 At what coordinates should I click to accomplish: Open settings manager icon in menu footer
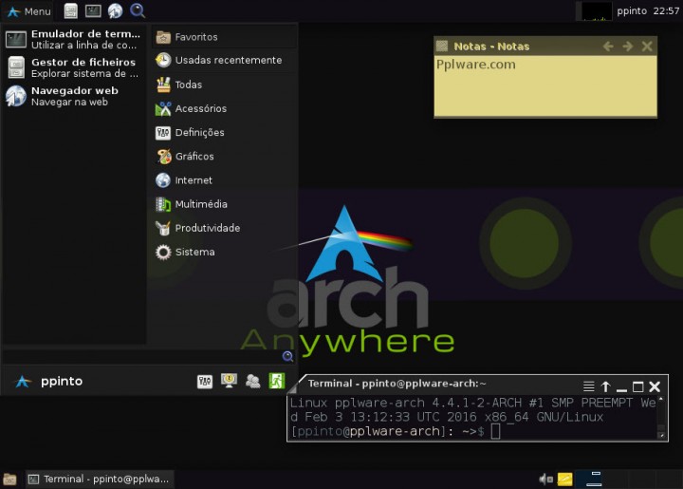click(x=205, y=382)
